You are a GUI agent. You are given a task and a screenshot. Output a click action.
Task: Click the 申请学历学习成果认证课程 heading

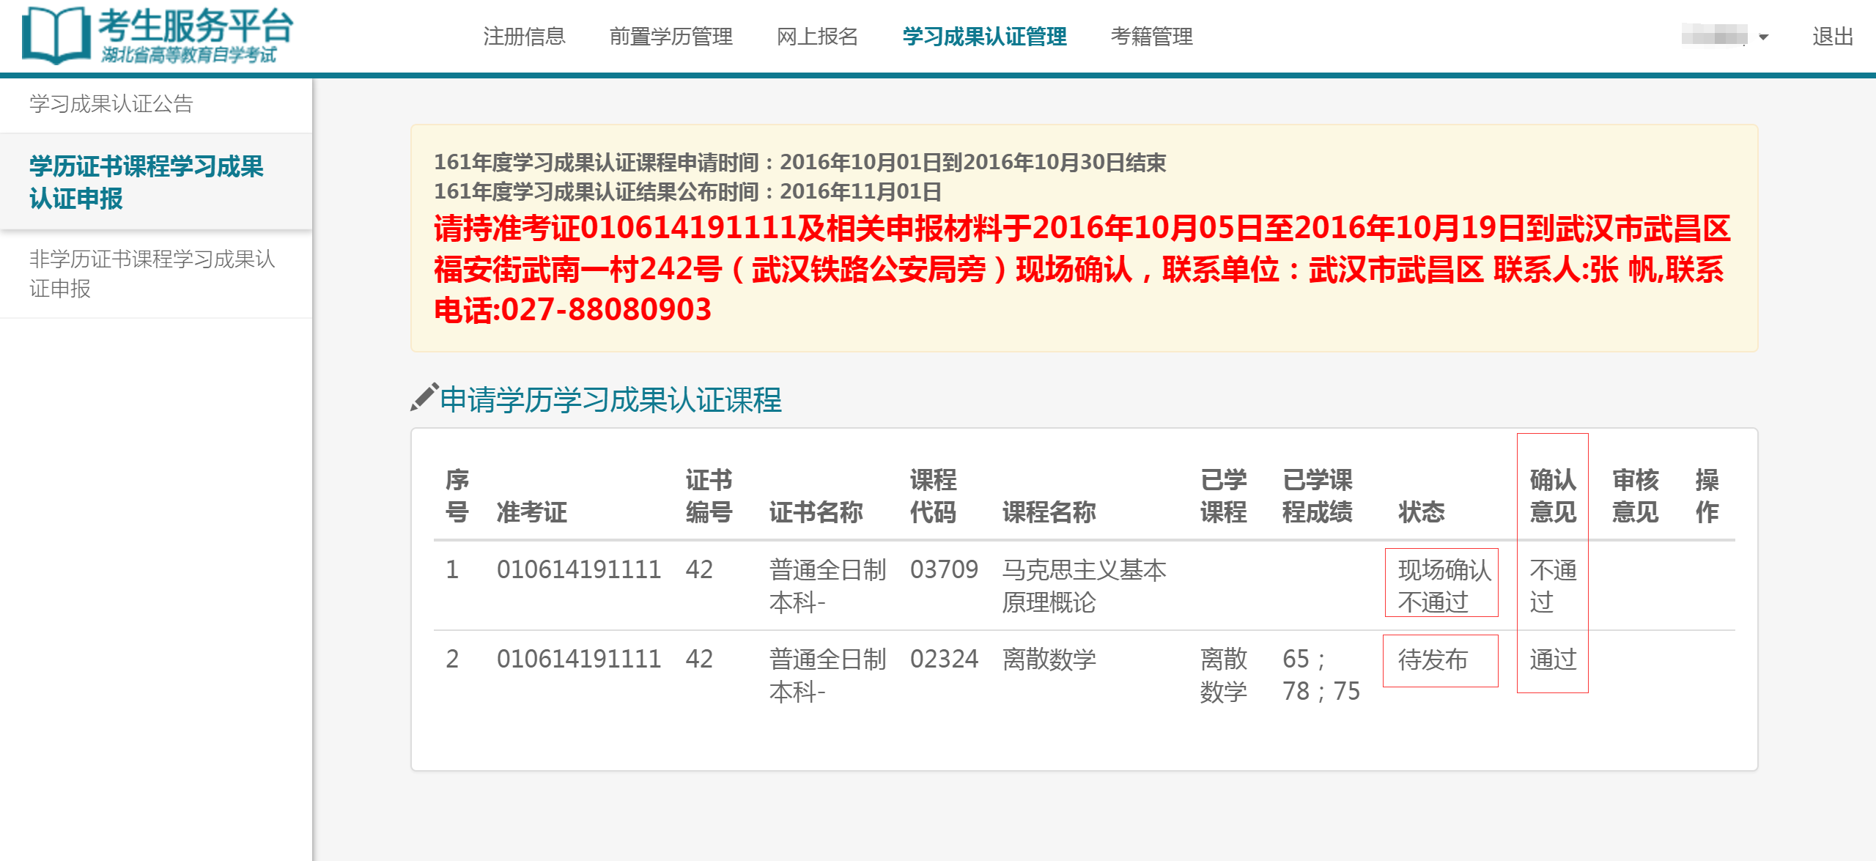tap(610, 400)
